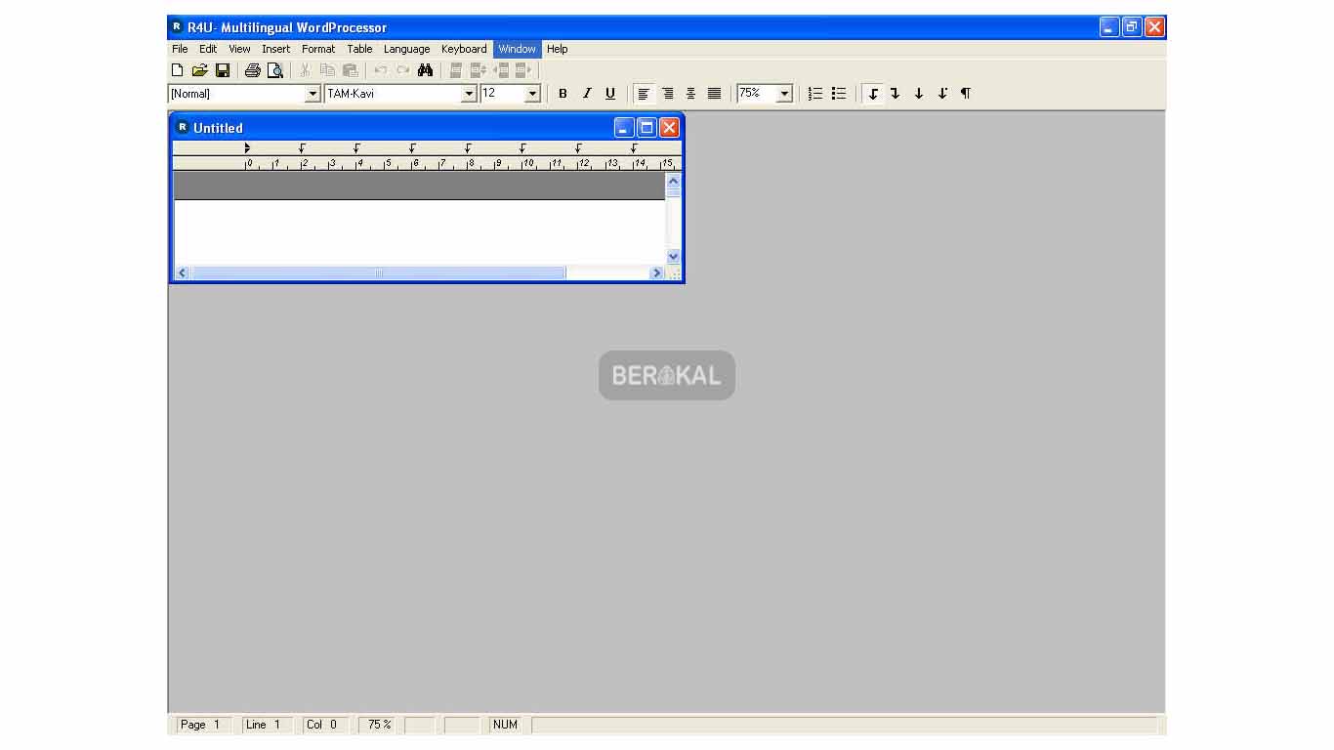Click the NUM indicator in status bar
Screen dimensions: 1334x750
click(506, 725)
